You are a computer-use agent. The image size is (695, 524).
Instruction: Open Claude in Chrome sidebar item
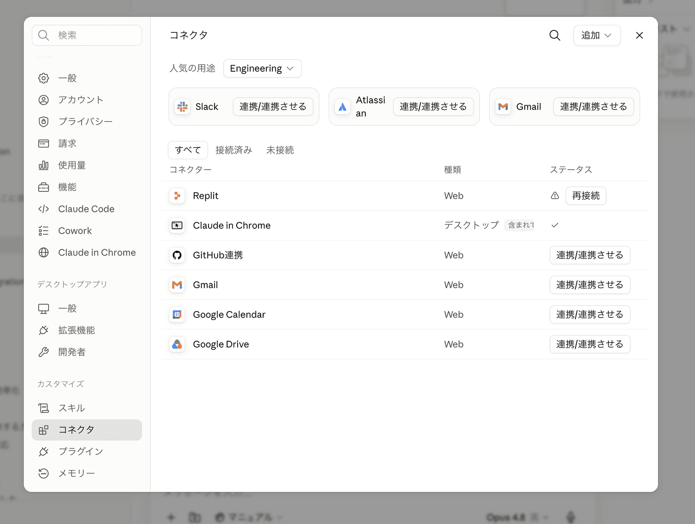click(x=87, y=252)
